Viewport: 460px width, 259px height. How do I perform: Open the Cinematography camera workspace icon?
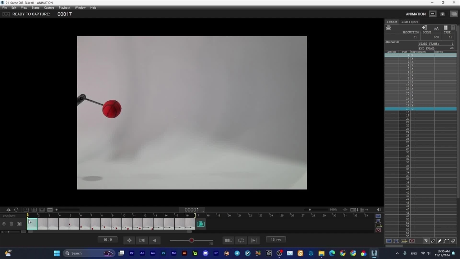coord(442,14)
